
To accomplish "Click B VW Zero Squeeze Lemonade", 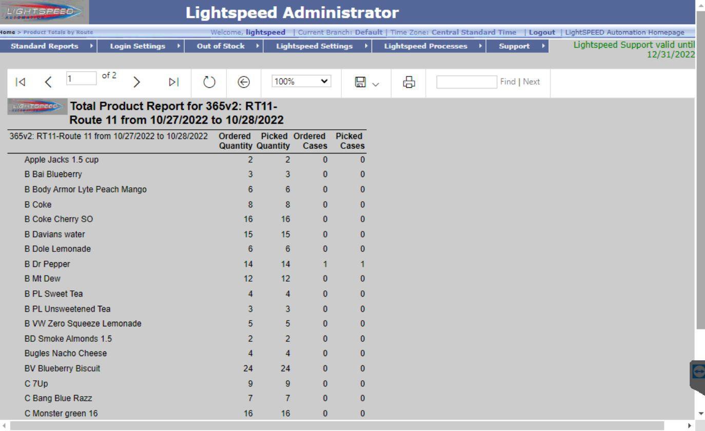I will [83, 324].
